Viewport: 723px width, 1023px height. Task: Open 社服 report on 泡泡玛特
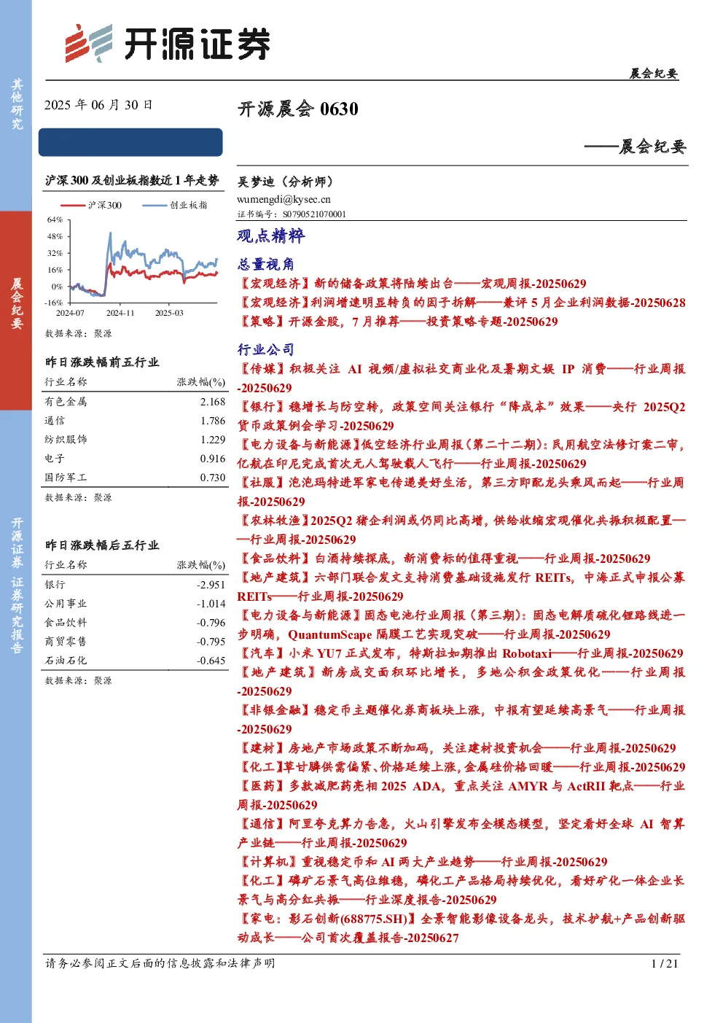461,492
